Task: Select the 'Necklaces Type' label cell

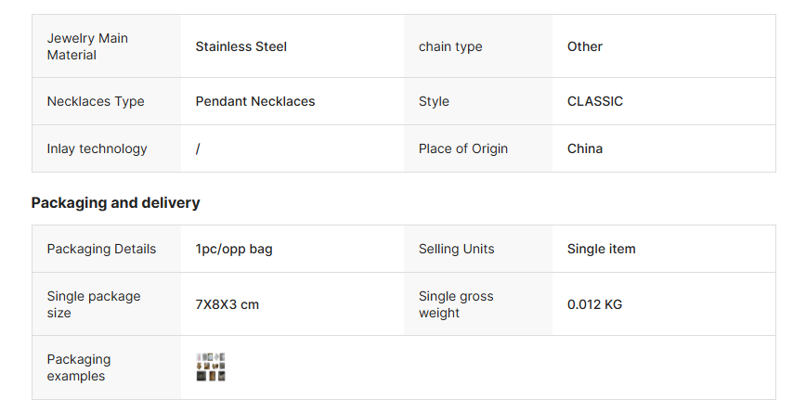Action: point(96,101)
